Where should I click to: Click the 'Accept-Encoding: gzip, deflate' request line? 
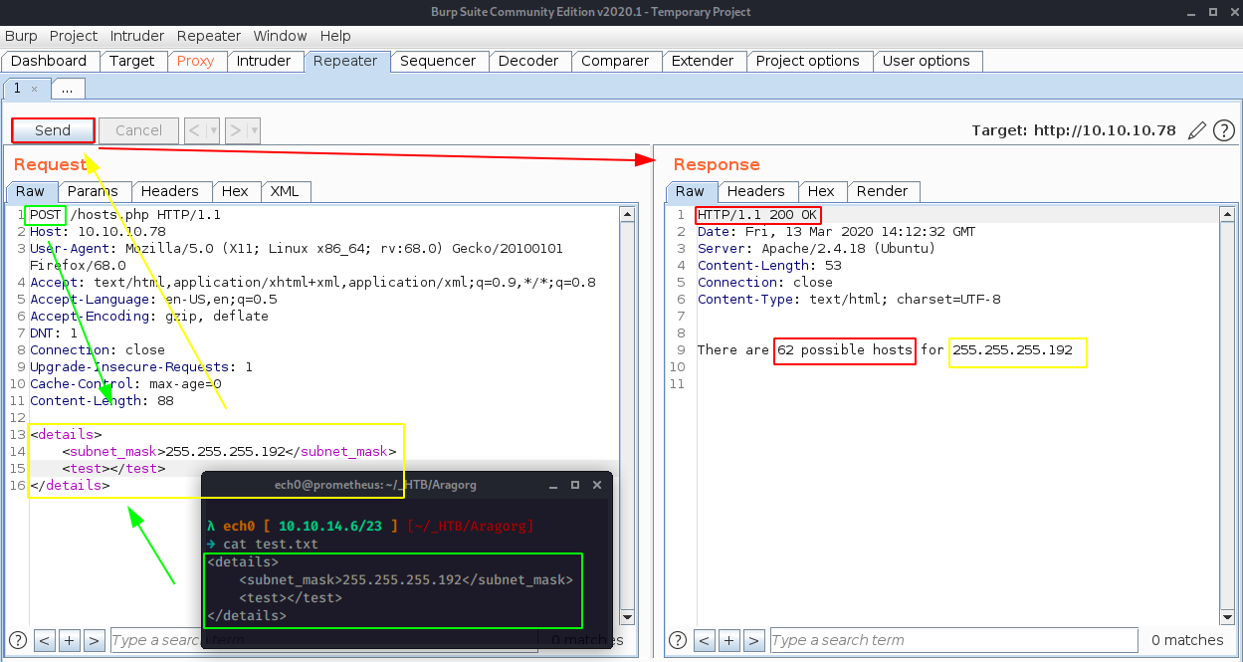tap(149, 316)
